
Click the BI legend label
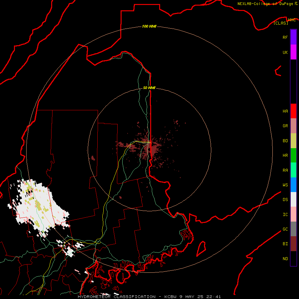285,244
